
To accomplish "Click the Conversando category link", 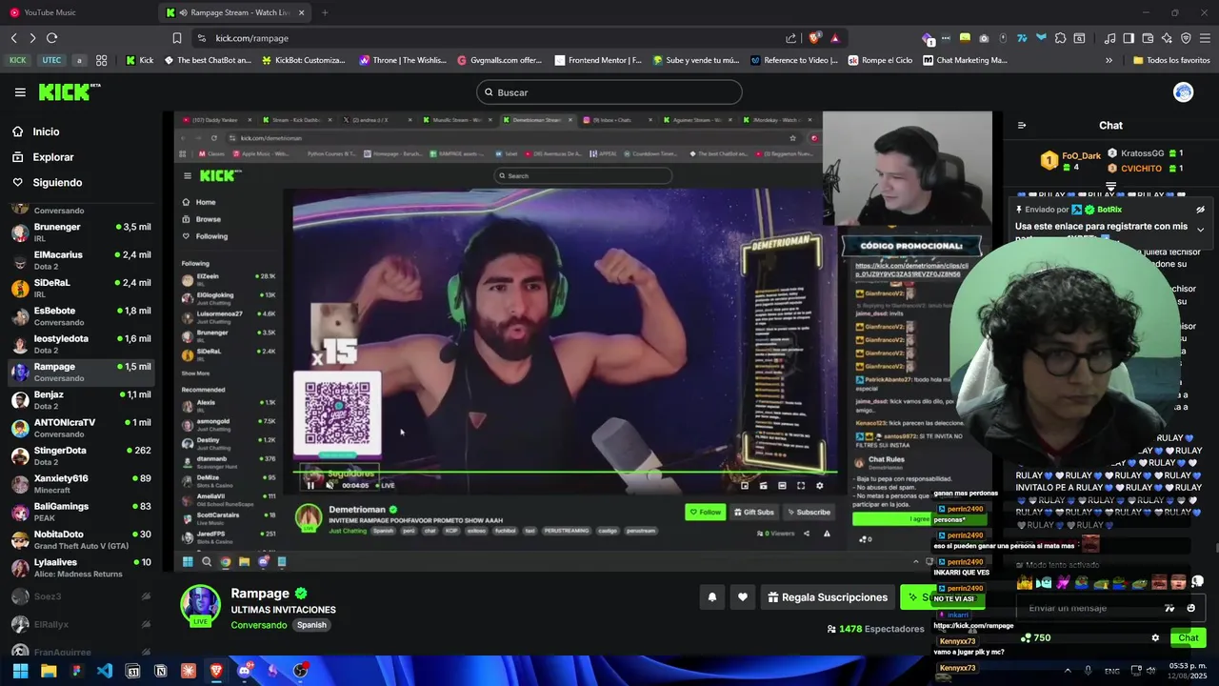I will pos(259,625).
